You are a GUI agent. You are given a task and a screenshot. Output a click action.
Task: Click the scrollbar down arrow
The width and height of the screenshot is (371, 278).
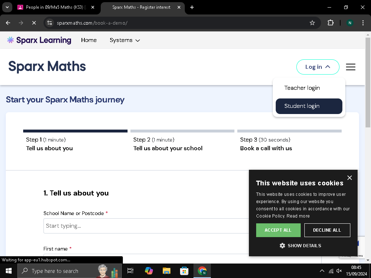pyautogui.click(x=368, y=260)
